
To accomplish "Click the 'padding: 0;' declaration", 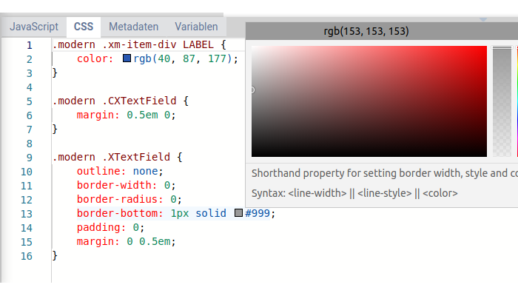I will pyautogui.click(x=111, y=228).
